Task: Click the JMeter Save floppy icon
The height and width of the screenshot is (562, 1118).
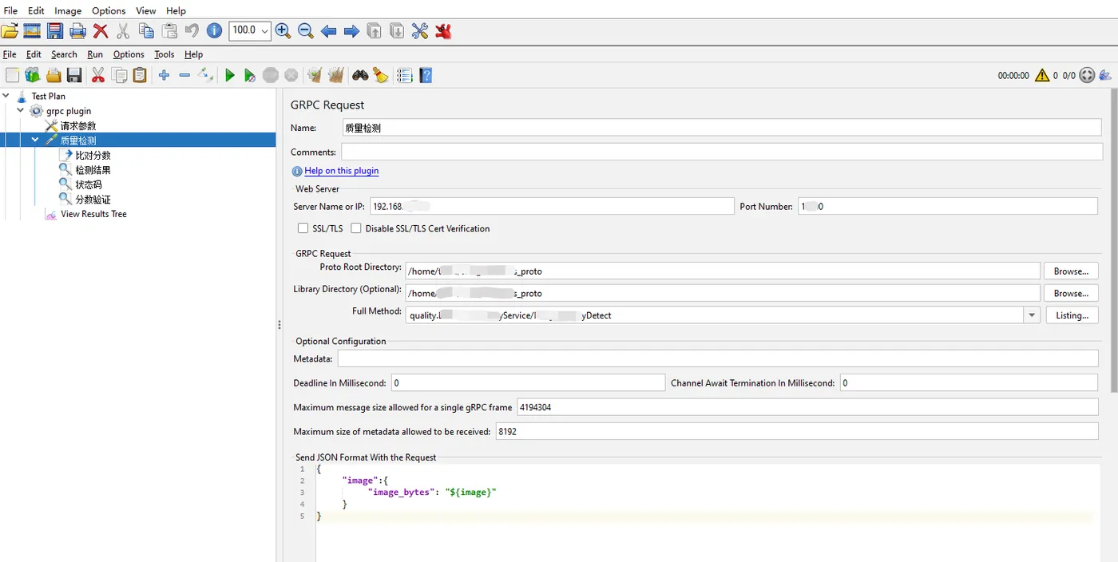Action: click(x=74, y=75)
